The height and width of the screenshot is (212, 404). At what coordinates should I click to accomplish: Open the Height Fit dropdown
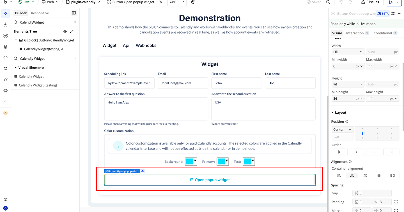click(x=348, y=84)
